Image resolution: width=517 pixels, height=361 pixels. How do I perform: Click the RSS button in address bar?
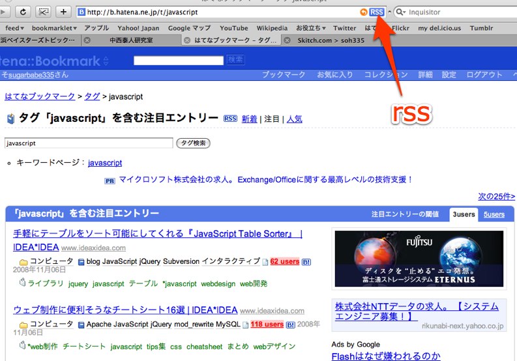coord(377,12)
